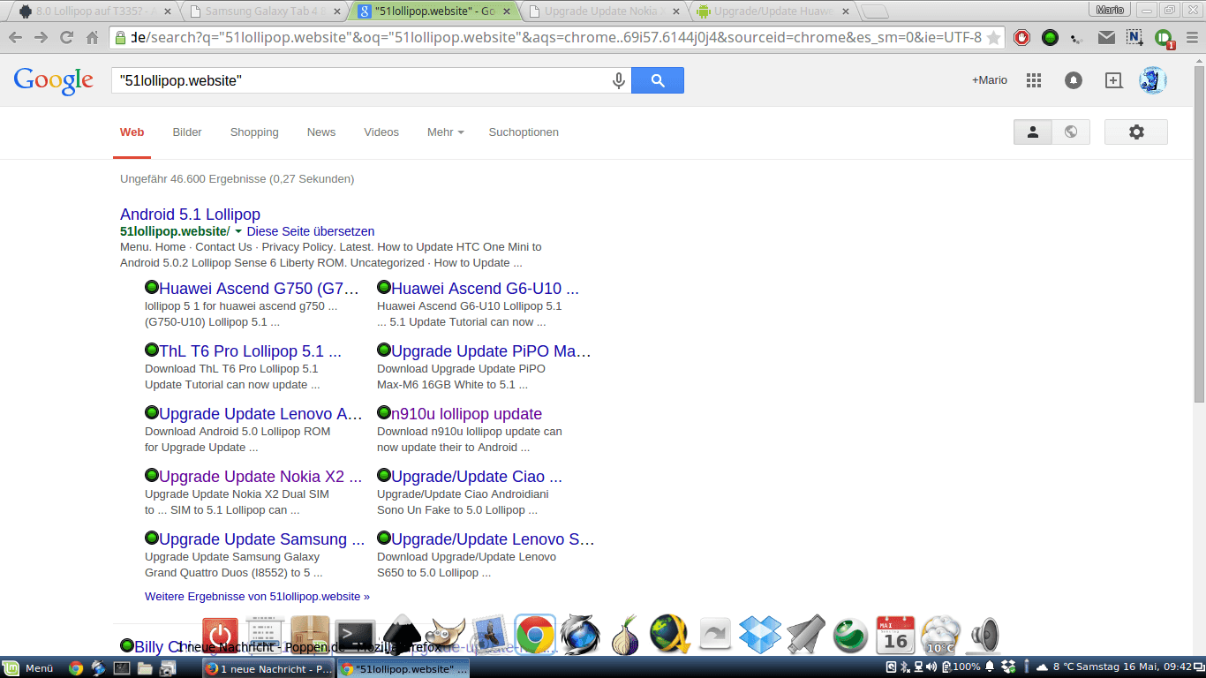Open Suchoptionen search tools
The height and width of the screenshot is (678, 1206).
(524, 132)
